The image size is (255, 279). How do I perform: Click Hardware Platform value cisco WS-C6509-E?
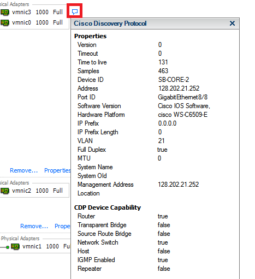pos(183,115)
